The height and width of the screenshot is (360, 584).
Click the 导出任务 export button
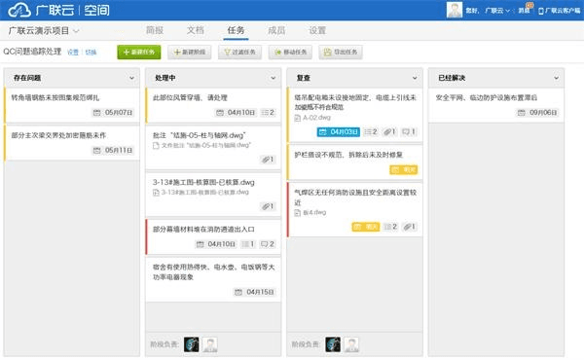[341, 53]
